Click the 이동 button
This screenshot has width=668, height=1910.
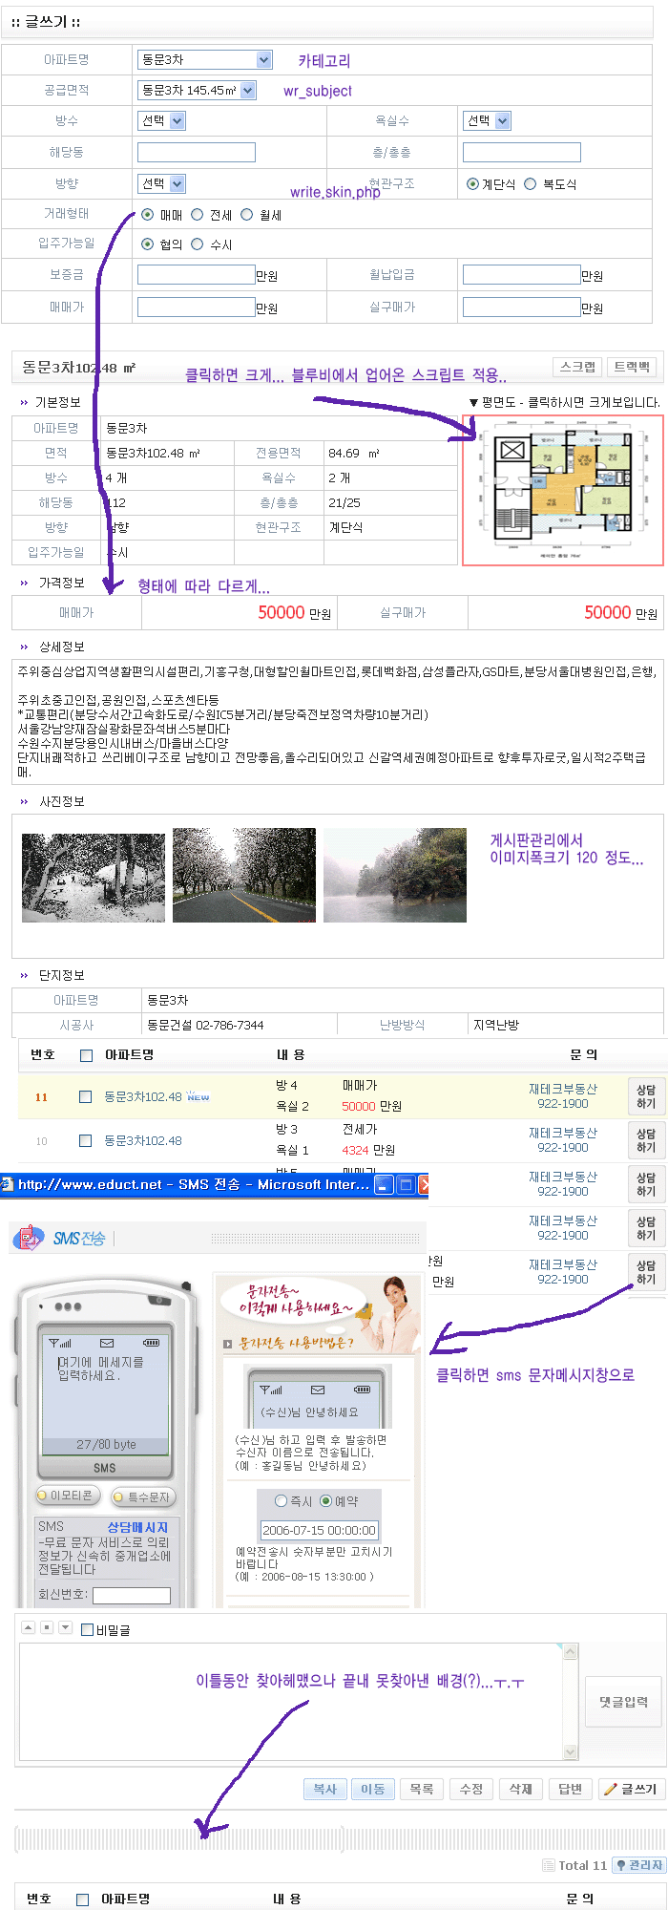372,1789
